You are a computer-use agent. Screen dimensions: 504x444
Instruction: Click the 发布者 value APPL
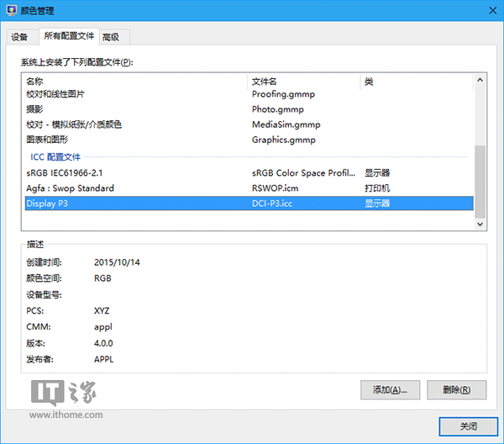pos(104,359)
